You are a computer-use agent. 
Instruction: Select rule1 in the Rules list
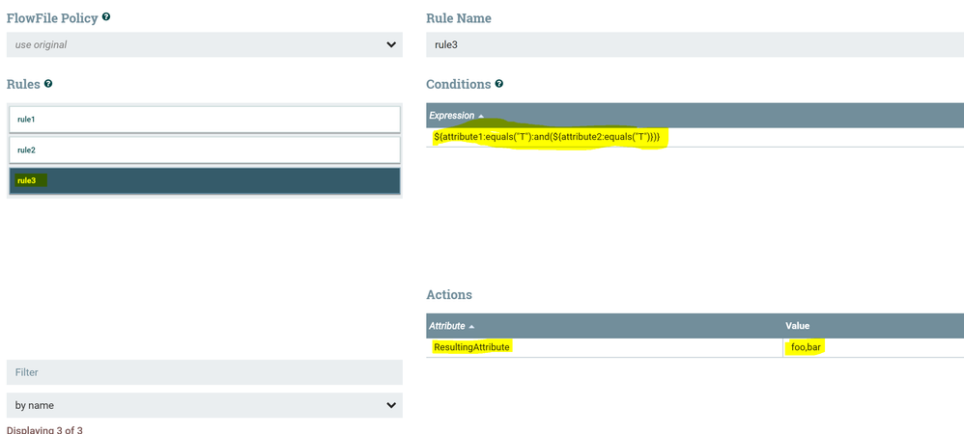pos(204,120)
